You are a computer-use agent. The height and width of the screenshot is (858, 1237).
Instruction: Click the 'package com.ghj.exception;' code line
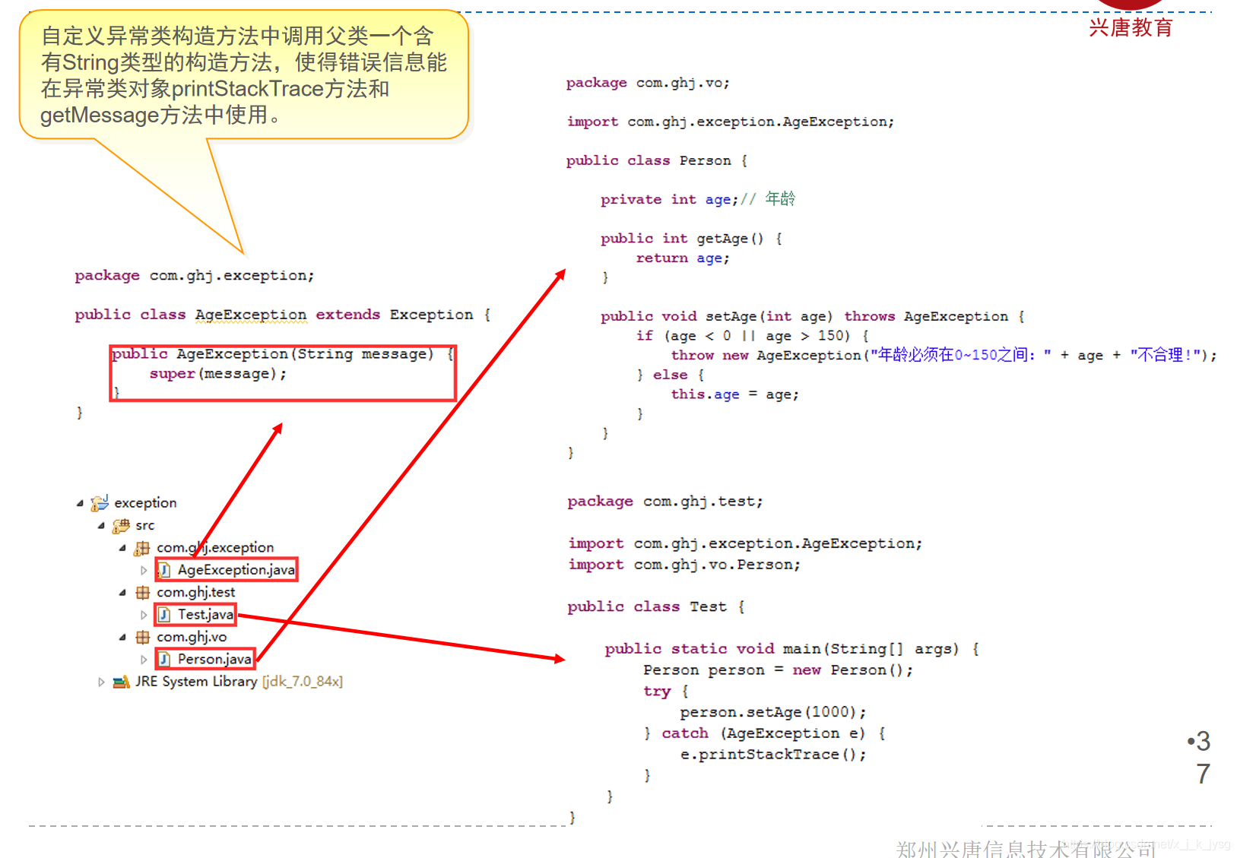pos(194,276)
